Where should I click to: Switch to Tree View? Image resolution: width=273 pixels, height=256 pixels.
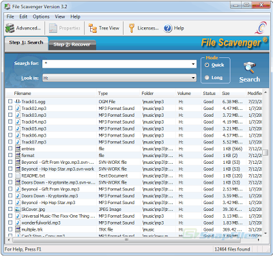(x=104, y=28)
